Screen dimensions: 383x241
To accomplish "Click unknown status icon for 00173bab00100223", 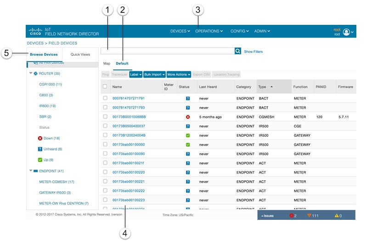I will click(188, 200).
